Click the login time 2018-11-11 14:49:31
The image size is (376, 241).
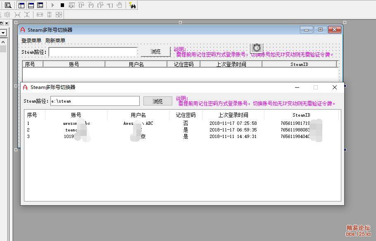click(233, 136)
